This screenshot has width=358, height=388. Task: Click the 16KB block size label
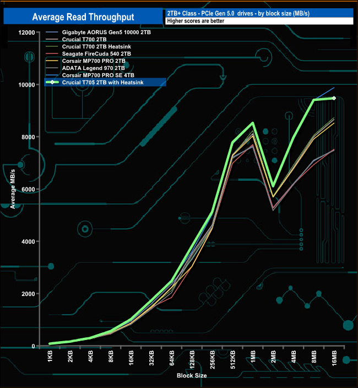tap(131, 358)
